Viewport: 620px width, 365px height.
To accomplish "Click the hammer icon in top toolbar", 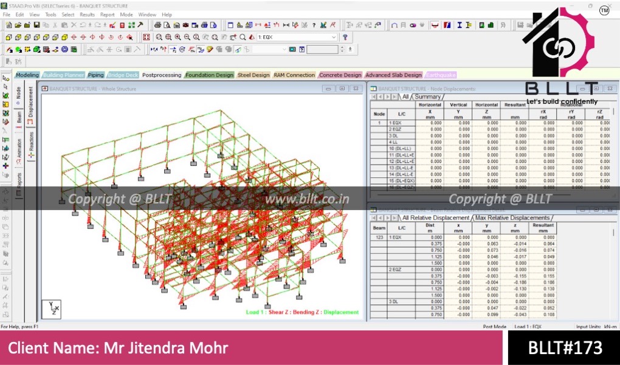I will tap(140, 26).
